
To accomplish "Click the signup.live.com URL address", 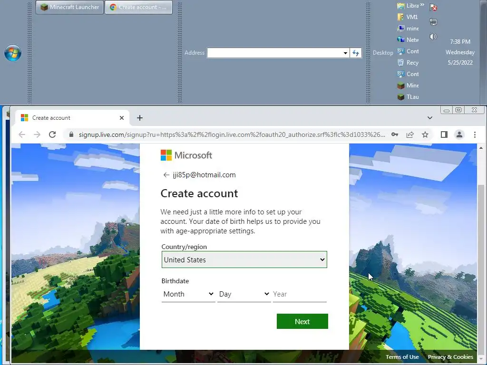I will (x=232, y=134).
